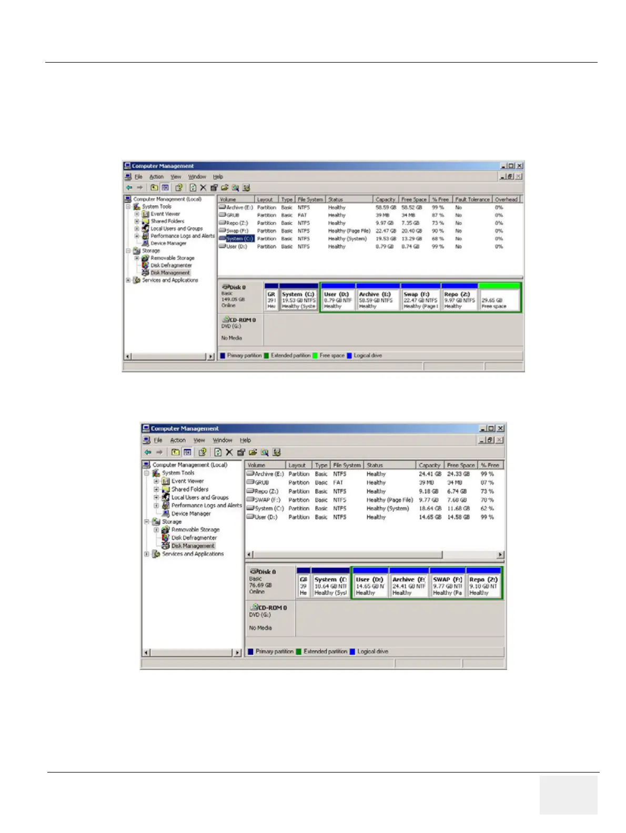The height and width of the screenshot is (833, 626).
Task: Click Properties toolbar icon in 76.69 GB disk window
Action: (241, 452)
